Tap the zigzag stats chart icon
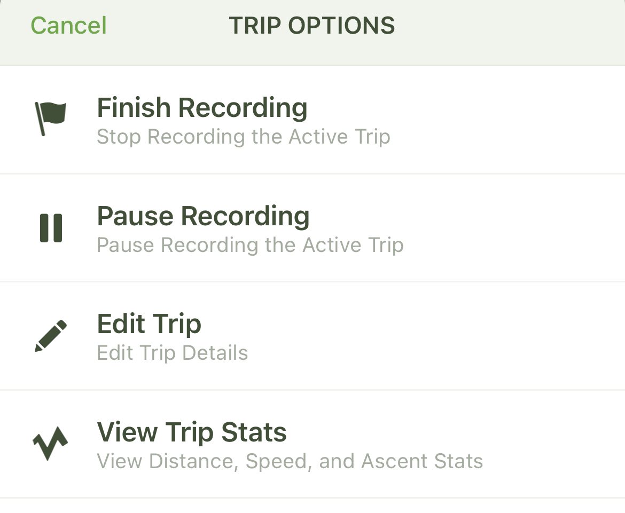The height and width of the screenshot is (513, 625). tap(50, 443)
